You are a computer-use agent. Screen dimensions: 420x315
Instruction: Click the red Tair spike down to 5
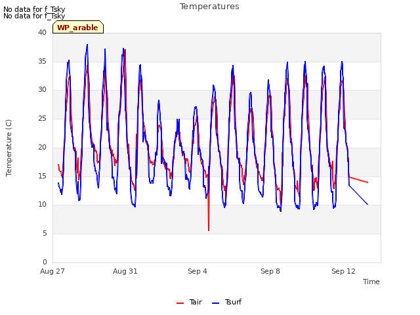coord(209,230)
